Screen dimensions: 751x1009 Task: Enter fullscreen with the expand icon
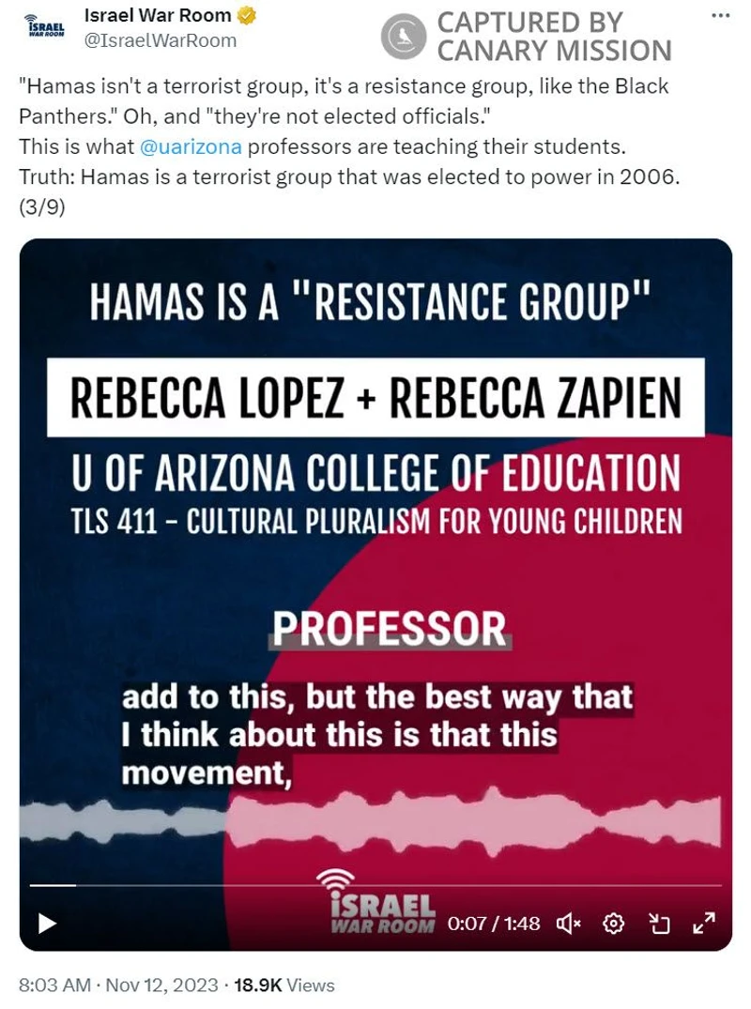click(706, 924)
